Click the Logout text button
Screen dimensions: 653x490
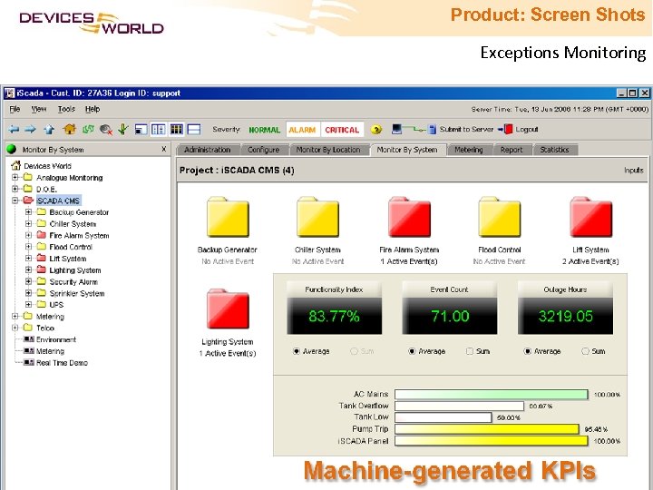(x=527, y=130)
